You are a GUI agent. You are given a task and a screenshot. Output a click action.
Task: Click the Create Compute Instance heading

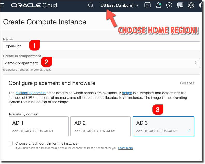point(45,22)
